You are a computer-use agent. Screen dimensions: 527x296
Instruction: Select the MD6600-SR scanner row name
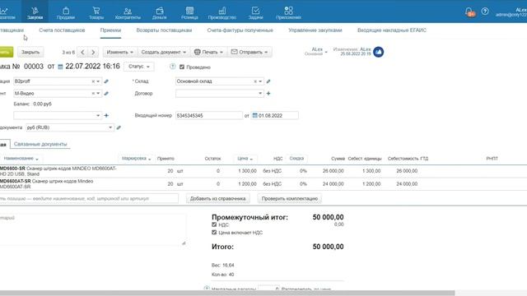[x=58, y=171]
